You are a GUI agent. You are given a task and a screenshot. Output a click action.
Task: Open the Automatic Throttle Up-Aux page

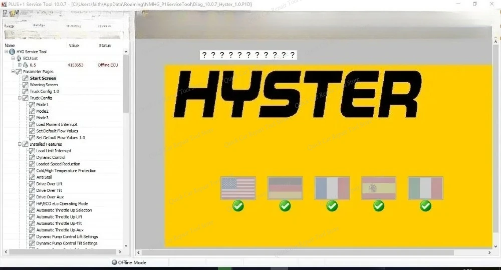tap(60, 230)
